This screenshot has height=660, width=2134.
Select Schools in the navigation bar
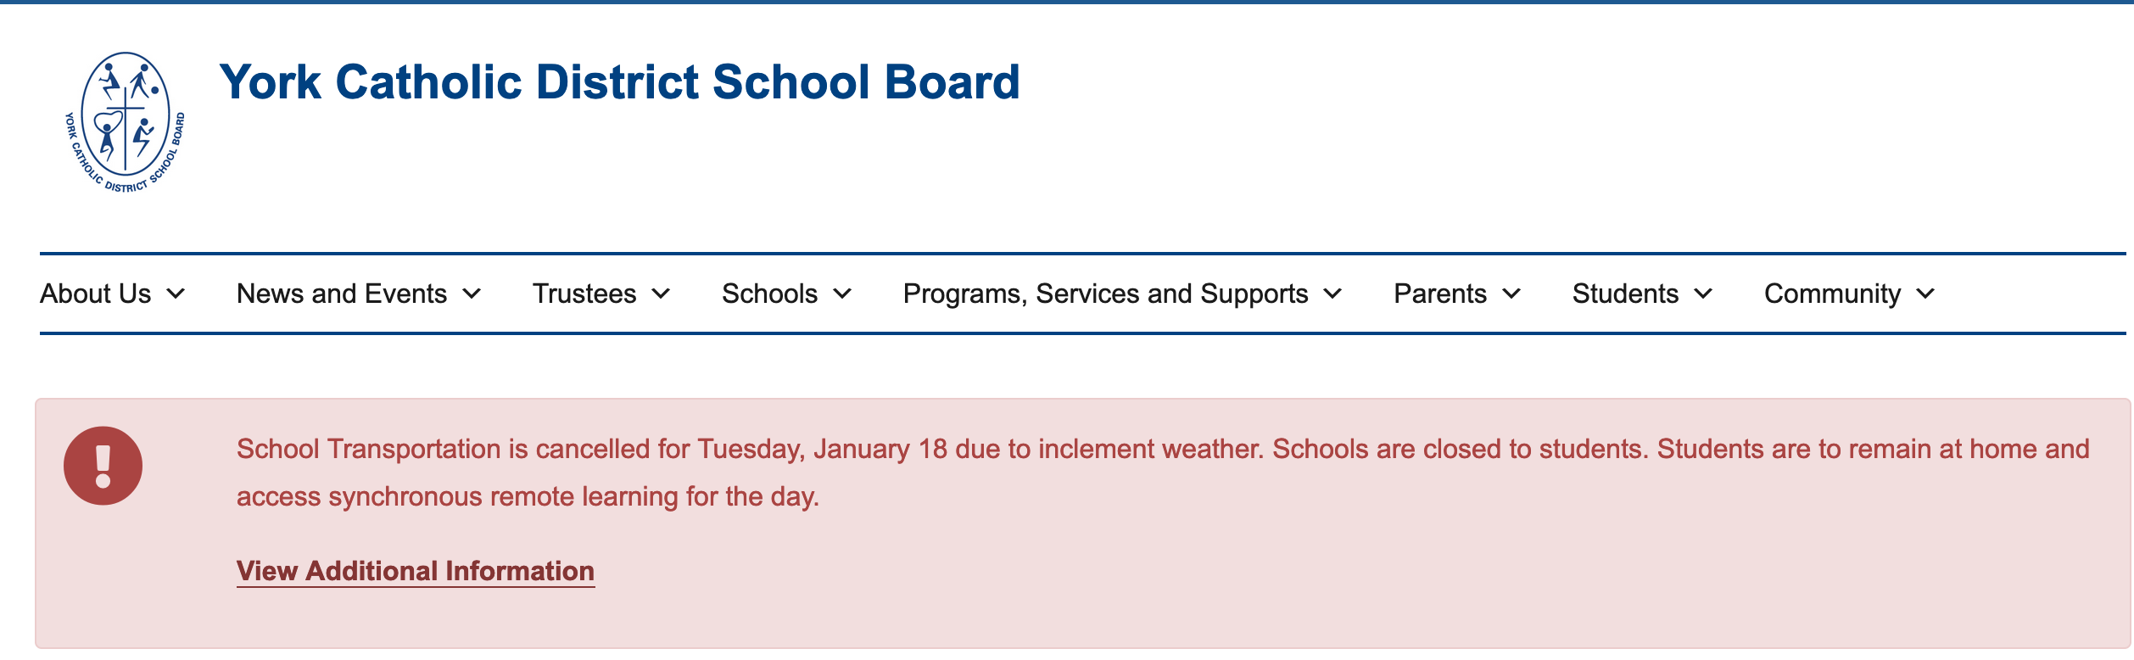click(769, 294)
